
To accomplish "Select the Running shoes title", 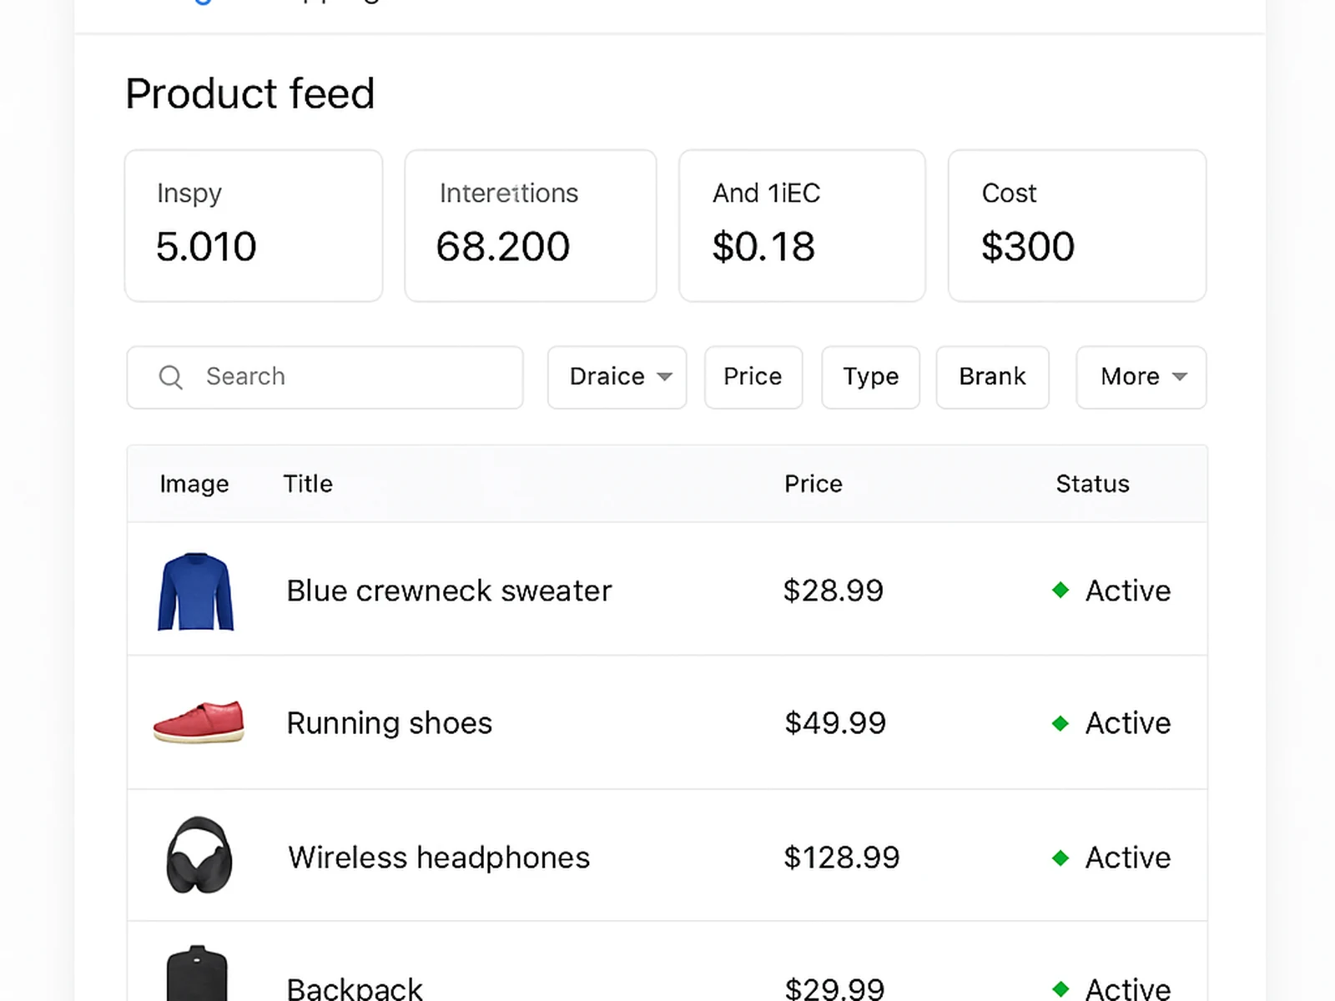I will click(390, 723).
